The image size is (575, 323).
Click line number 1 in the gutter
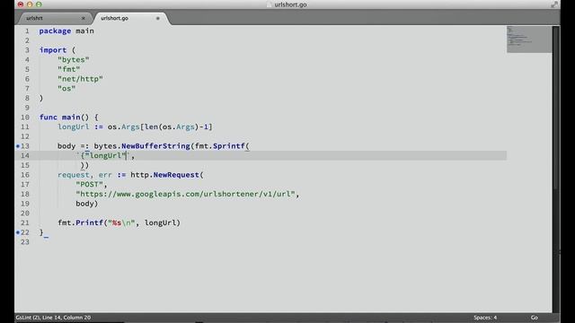tap(27, 31)
